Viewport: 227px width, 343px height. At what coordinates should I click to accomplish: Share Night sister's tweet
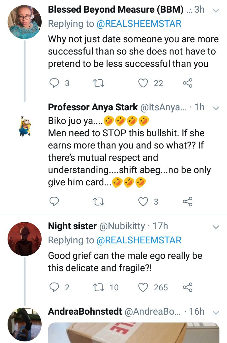point(188,287)
